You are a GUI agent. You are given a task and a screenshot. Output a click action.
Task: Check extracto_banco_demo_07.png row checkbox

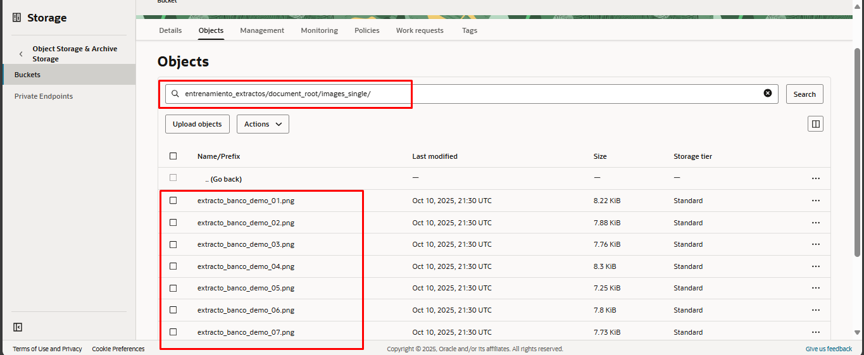[173, 332]
